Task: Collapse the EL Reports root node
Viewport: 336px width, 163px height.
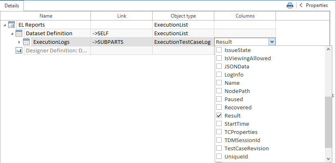Action: pyautogui.click(x=5, y=25)
